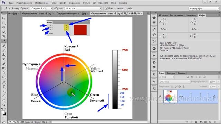The width and height of the screenshot is (221, 124).
Task: Click the background color swatch
Action: (x=5, y=114)
